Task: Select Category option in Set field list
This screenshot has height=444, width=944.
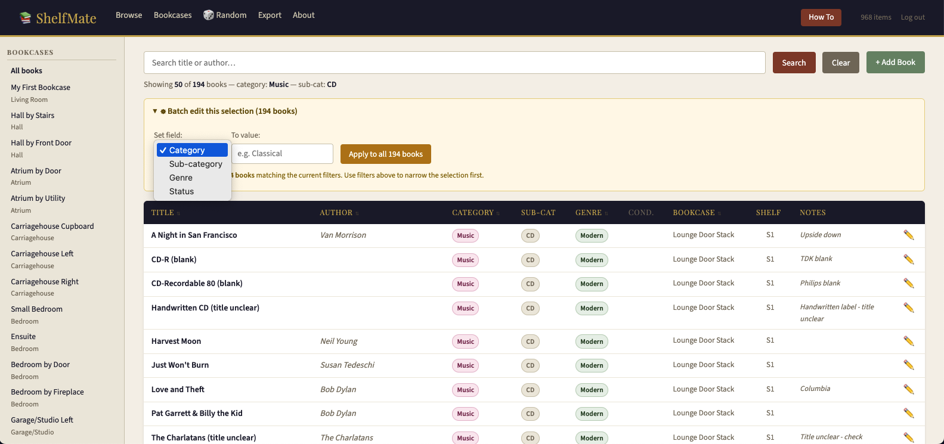Action: coord(192,150)
